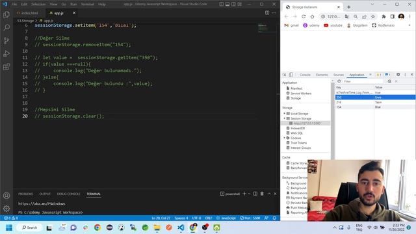Click the errors and warnings status indicator
Image resolution: width=416 pixels, height=234 pixels.
[x=11, y=218]
